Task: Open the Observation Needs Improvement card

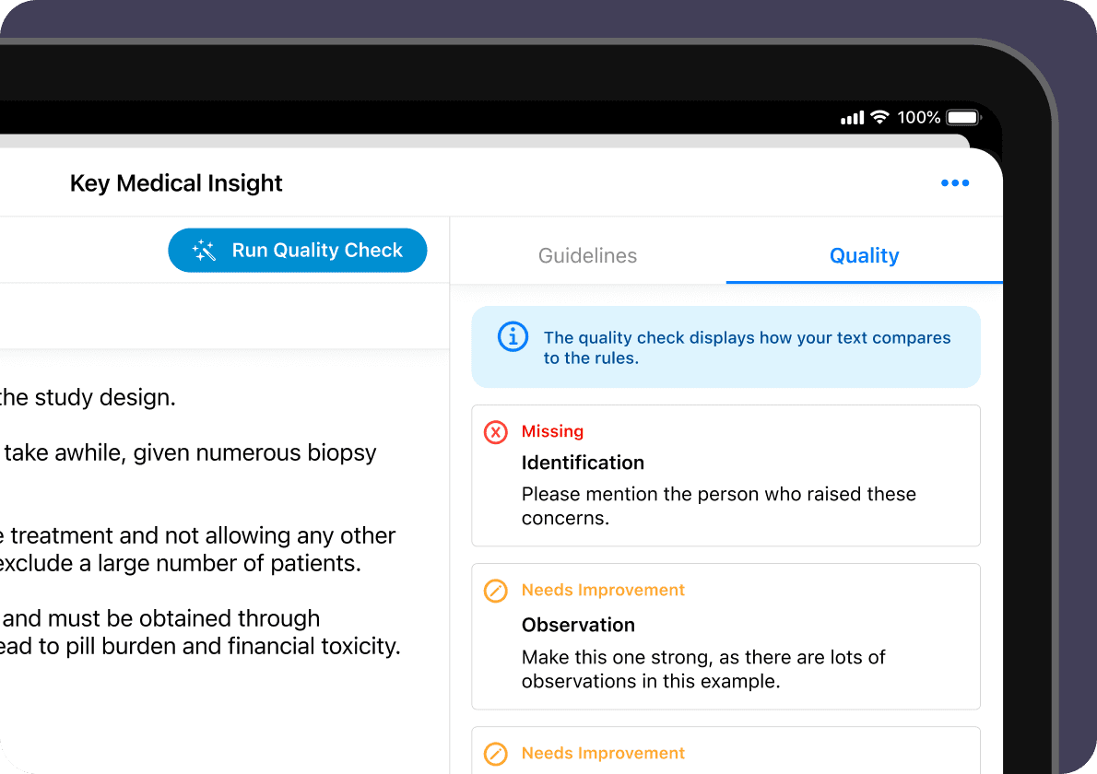Action: click(725, 637)
